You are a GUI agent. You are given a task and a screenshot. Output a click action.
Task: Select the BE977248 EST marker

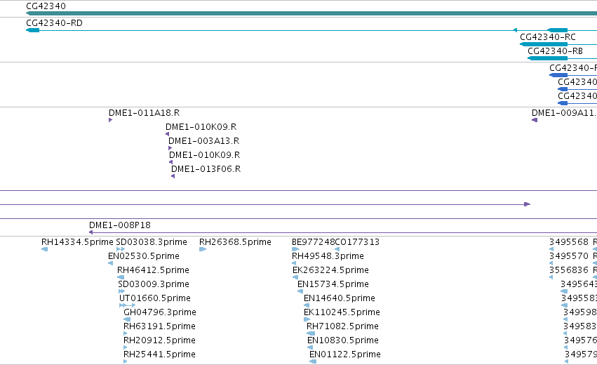pyautogui.click(x=295, y=249)
